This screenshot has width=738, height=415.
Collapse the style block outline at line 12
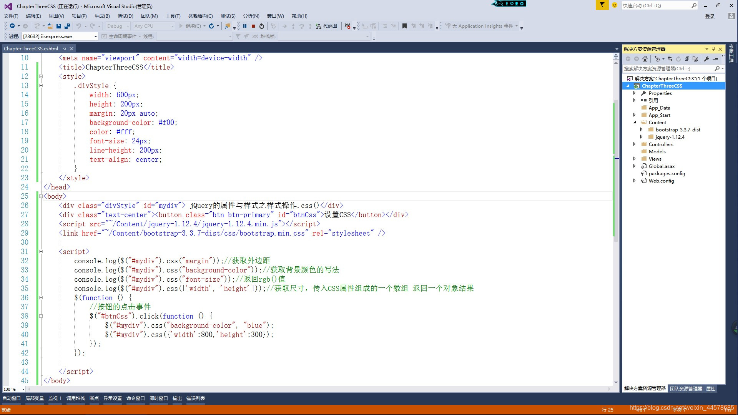pos(41,76)
